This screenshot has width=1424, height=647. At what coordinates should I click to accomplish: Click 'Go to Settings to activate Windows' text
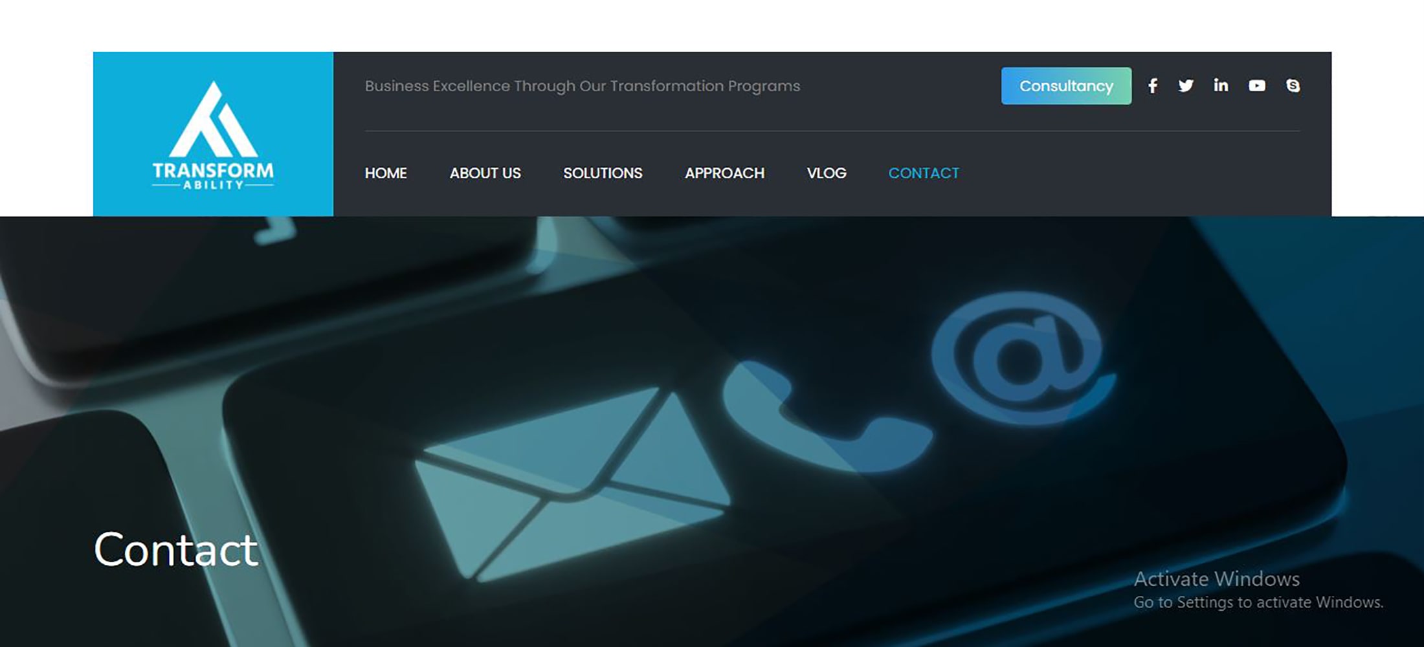(1258, 602)
